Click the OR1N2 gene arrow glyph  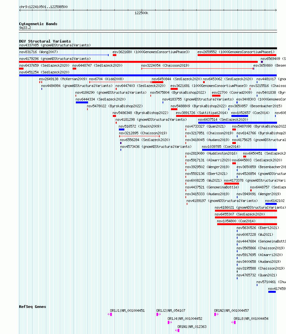[216, 314]
